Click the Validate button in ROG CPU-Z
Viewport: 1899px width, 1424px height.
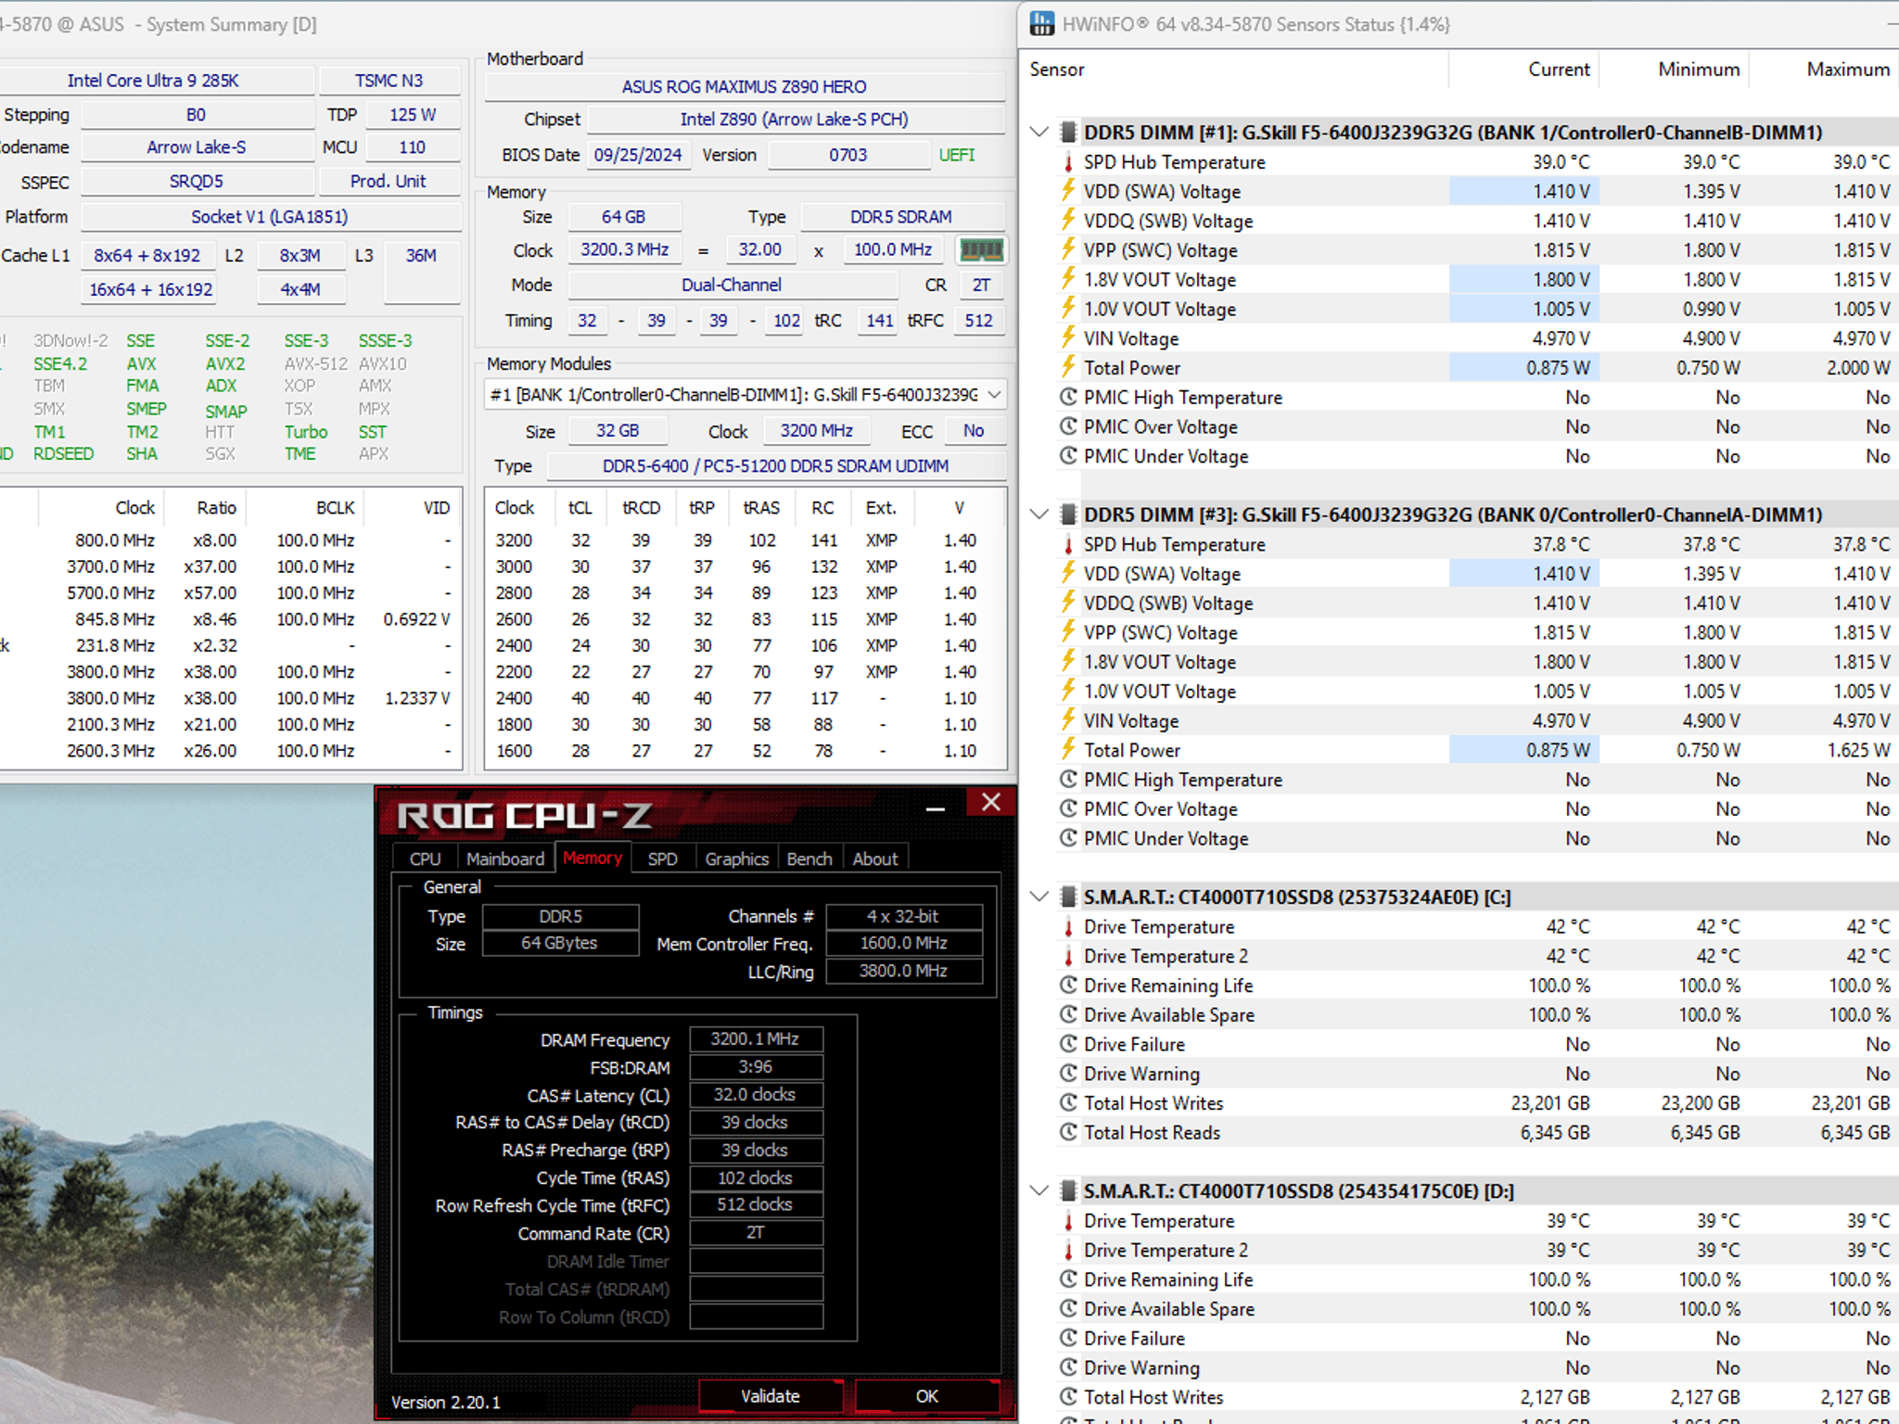[x=771, y=1396]
